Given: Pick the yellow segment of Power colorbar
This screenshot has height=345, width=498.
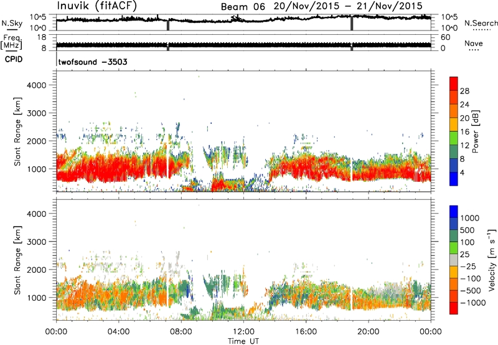Looking at the screenshot, I should (x=454, y=124).
